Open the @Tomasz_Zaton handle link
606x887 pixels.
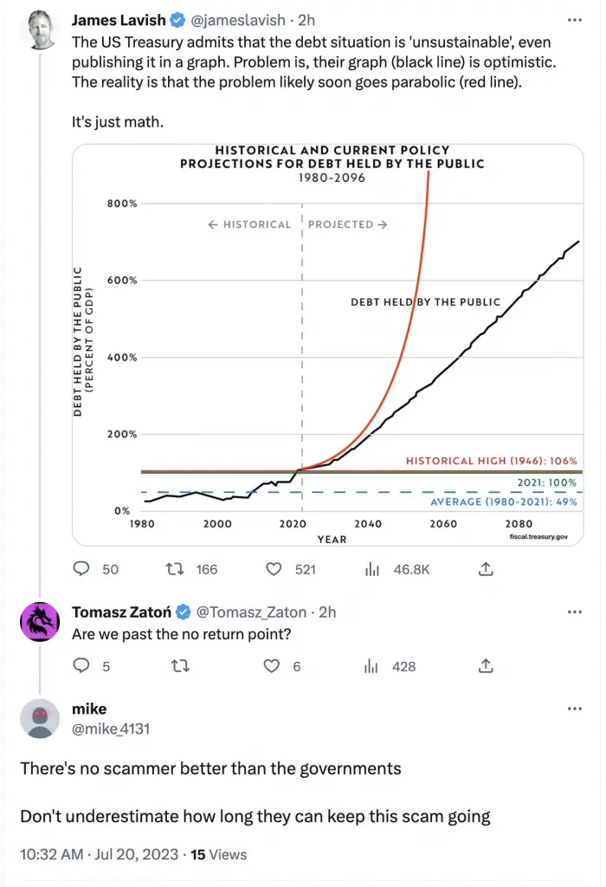click(x=251, y=612)
